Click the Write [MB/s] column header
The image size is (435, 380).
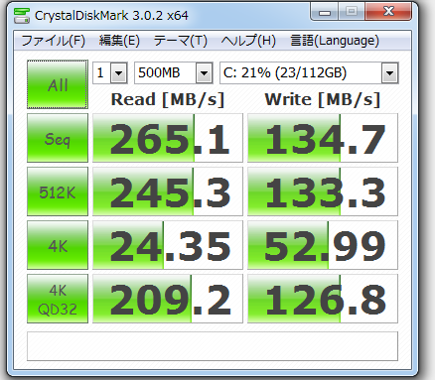point(323,99)
